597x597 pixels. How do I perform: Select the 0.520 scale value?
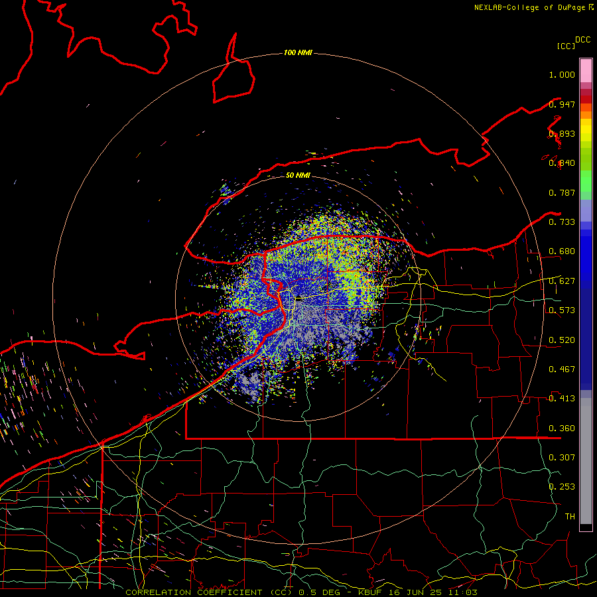[x=562, y=340]
